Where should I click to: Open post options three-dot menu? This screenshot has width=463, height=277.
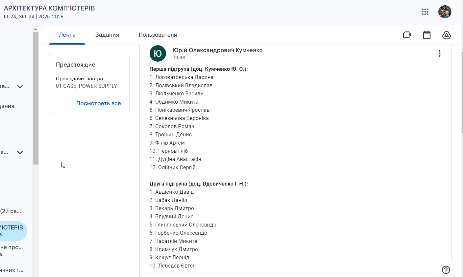tap(440, 53)
